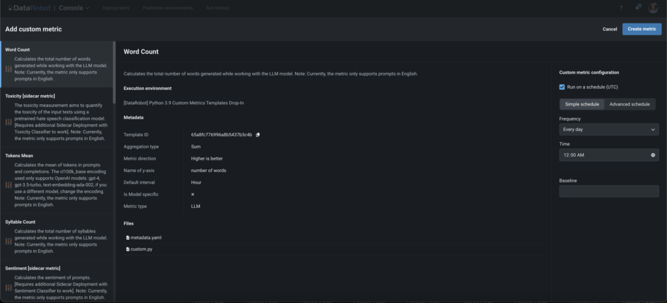Click the Create metric button
The height and width of the screenshot is (303, 667).
642,29
